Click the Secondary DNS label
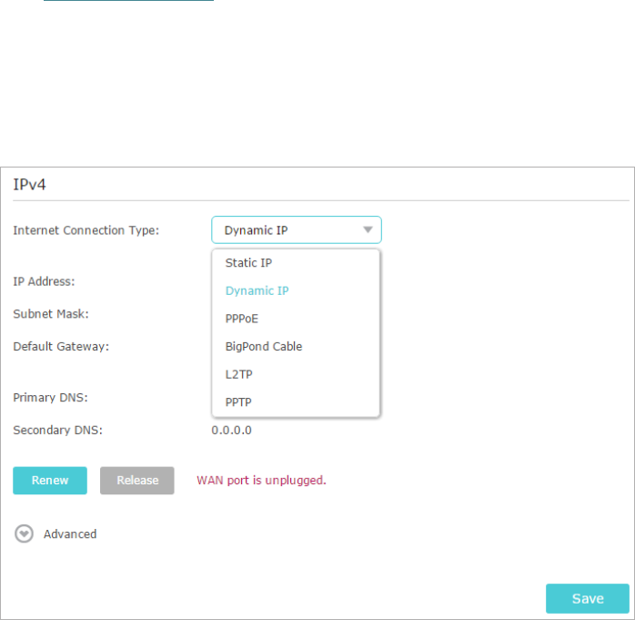The width and height of the screenshot is (635, 620). click(x=58, y=430)
